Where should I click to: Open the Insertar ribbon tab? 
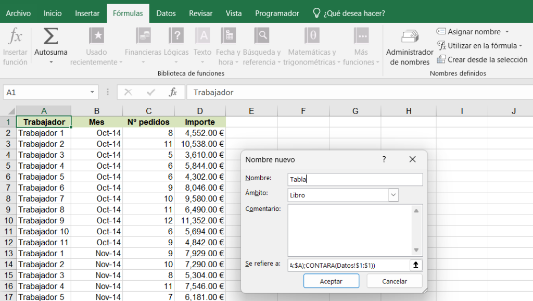(87, 13)
